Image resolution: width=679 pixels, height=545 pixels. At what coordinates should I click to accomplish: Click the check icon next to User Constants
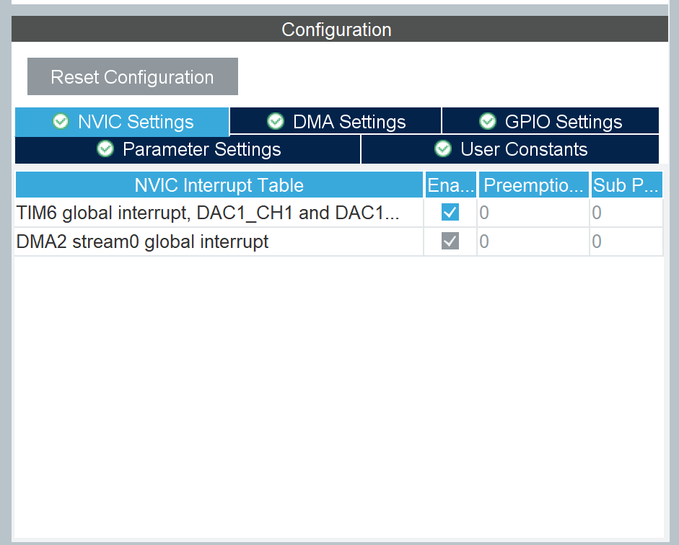click(x=442, y=149)
